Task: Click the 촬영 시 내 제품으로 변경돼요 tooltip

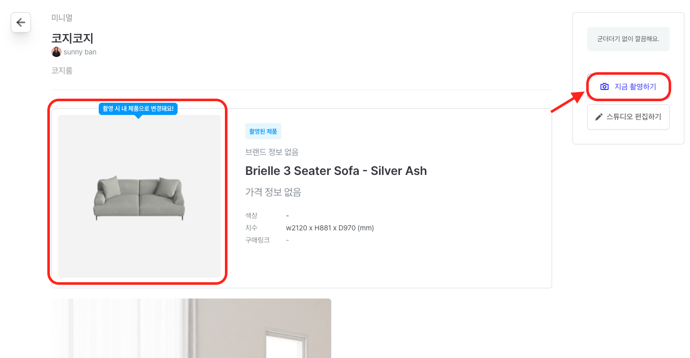Action: [x=138, y=109]
